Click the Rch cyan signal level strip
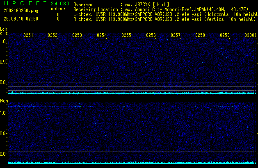This screenshot has height=168, width=258. pyautogui.click(x=131, y=163)
